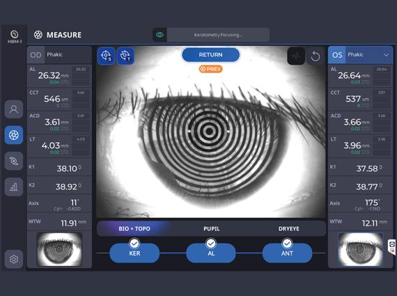Screen dimensions: 397x296
Task: Toggle the ANT checkmark
Action: [287, 244]
